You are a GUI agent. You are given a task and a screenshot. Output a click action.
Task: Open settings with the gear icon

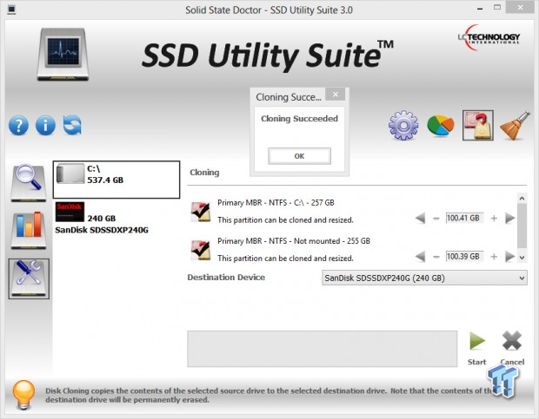(403, 125)
